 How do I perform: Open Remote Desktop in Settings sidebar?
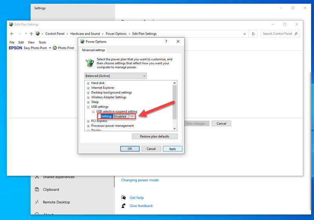(x=56, y=202)
